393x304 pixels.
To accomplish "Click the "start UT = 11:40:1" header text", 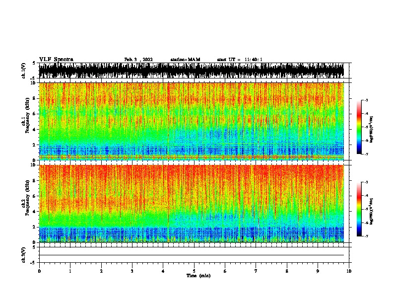I will pyautogui.click(x=239, y=60).
